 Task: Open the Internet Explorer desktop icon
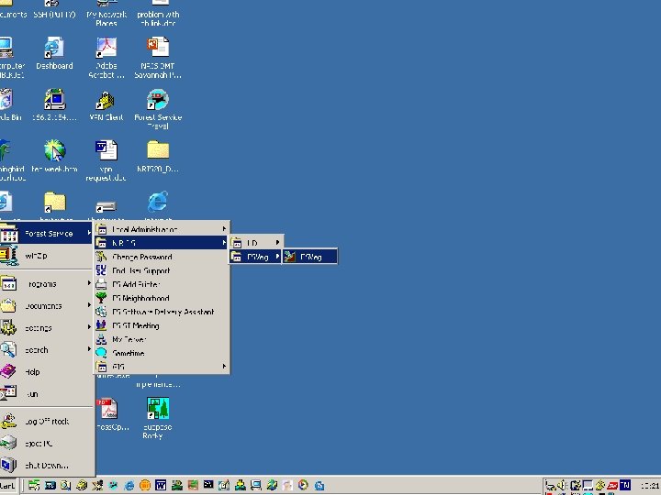point(158,202)
